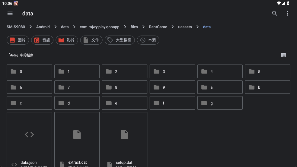Select the current blue data breadcrumb
The image size is (297, 167).
pyautogui.click(x=207, y=27)
